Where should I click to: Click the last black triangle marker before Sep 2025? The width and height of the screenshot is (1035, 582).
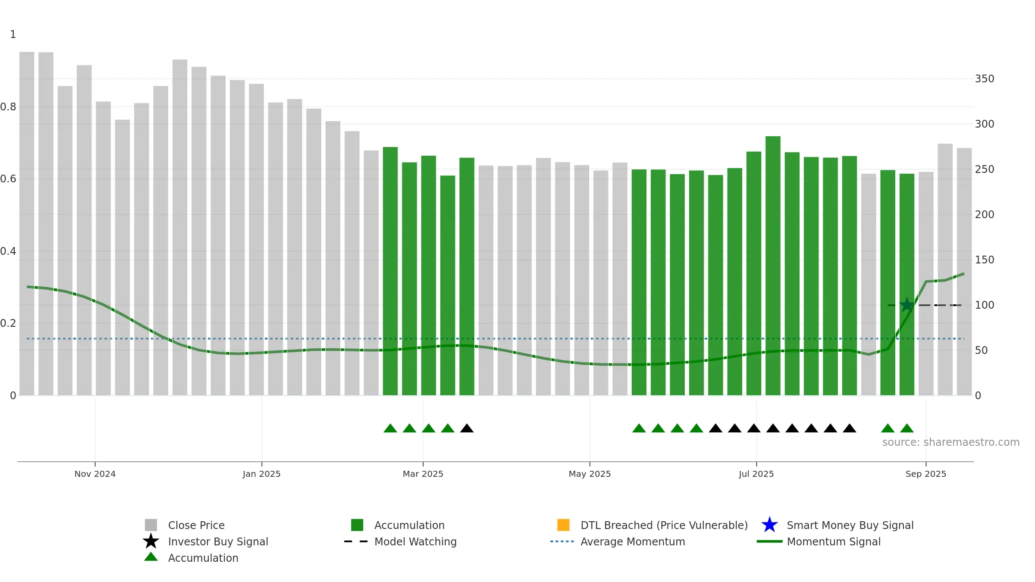850,428
